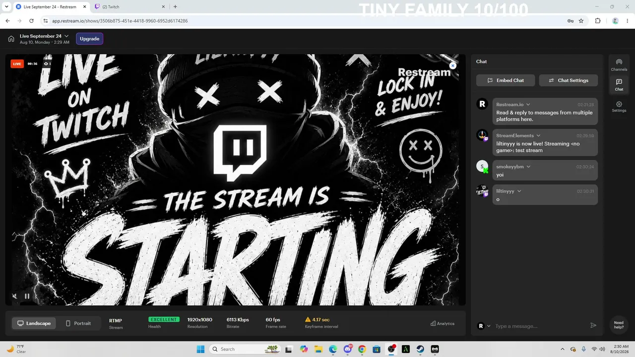Go forward in the browser
The image size is (635, 357).
(19, 21)
